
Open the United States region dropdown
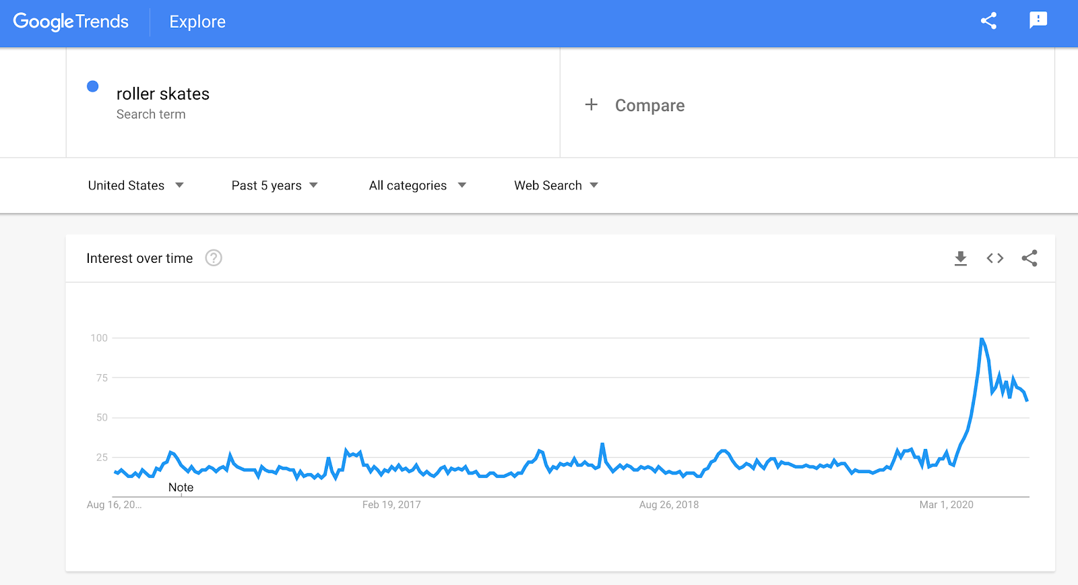point(135,185)
